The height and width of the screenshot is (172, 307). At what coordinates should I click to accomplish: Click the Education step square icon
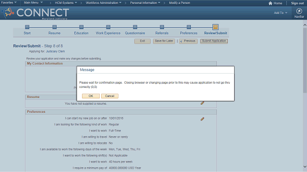pyautogui.click(x=81, y=27)
